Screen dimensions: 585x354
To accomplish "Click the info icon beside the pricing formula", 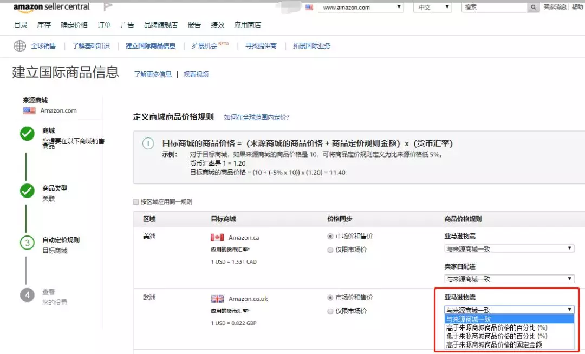I will click(x=147, y=144).
